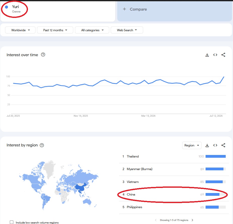Select Myanmar (Burma) in region list

click(x=174, y=169)
